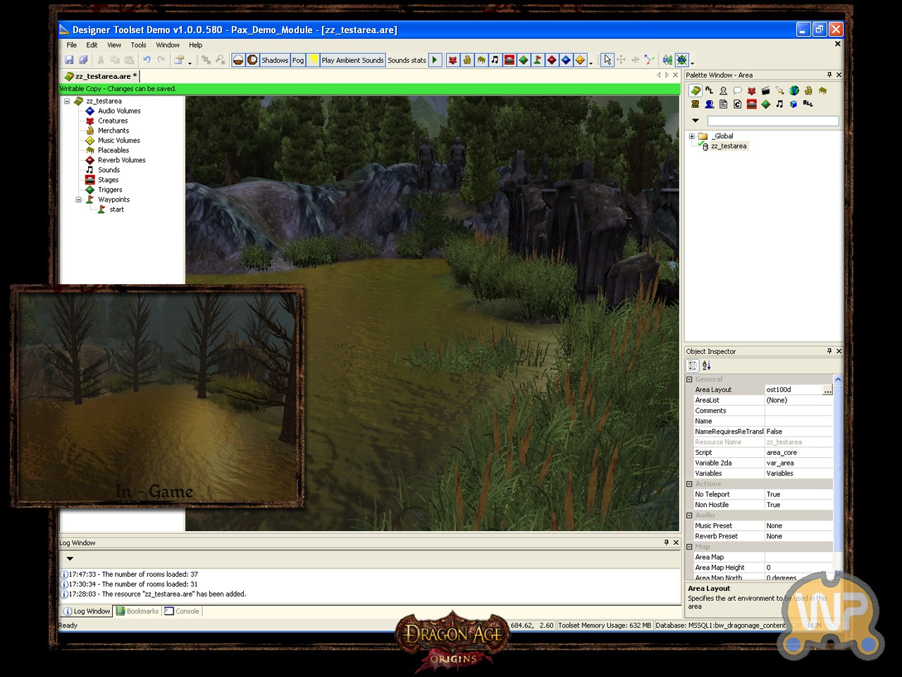Click the Area Layout browse (...) button

(827, 389)
